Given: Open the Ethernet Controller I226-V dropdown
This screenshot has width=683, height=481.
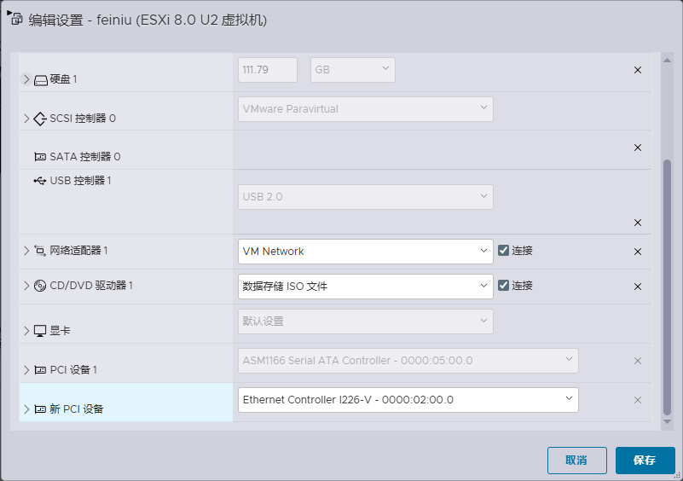Looking at the screenshot, I should pyautogui.click(x=408, y=400).
